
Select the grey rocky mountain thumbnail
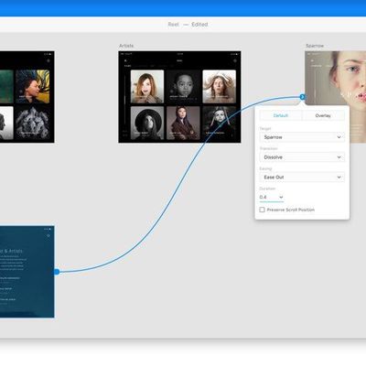(32, 123)
